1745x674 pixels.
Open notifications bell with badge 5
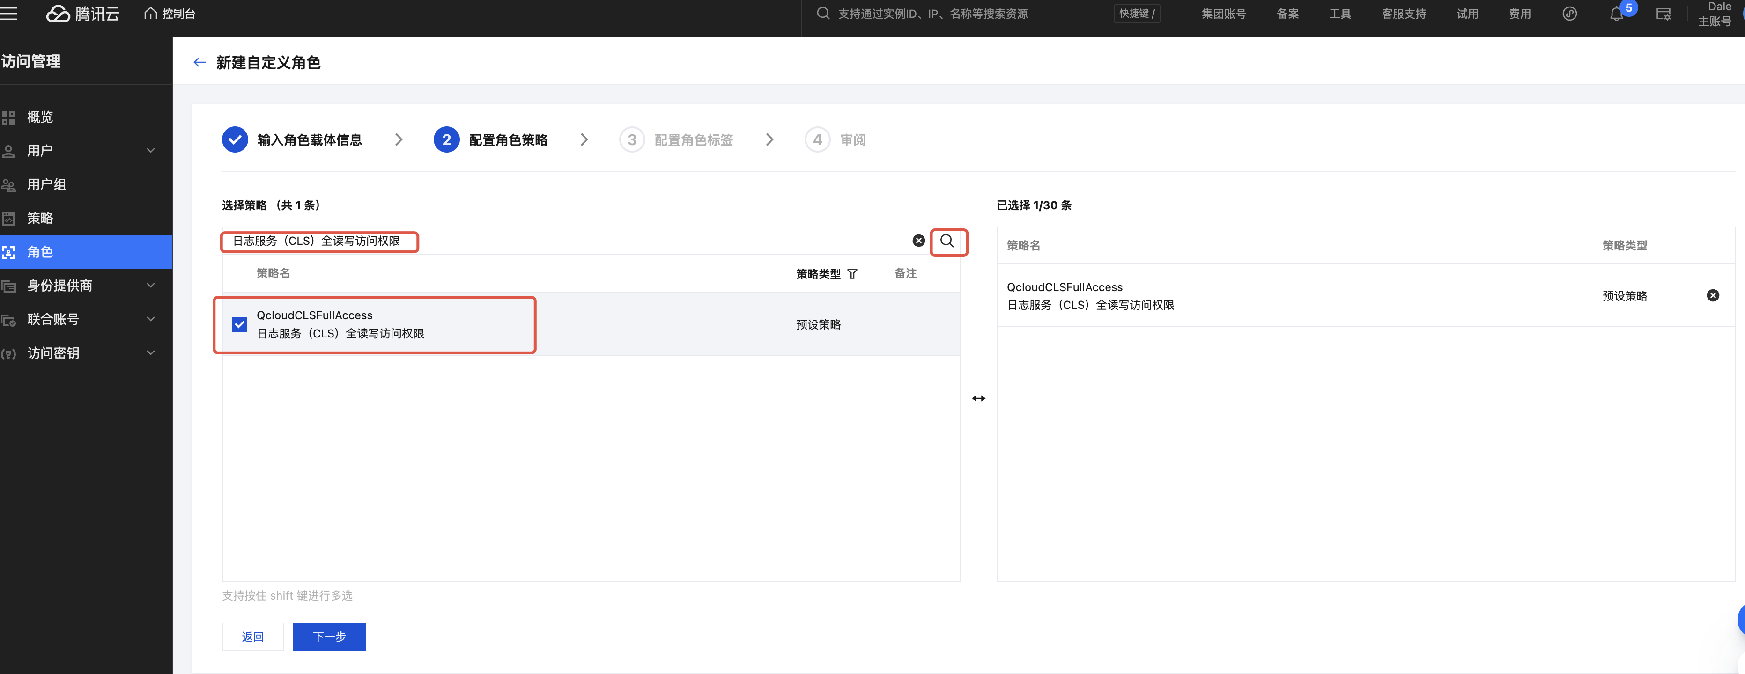click(1617, 14)
